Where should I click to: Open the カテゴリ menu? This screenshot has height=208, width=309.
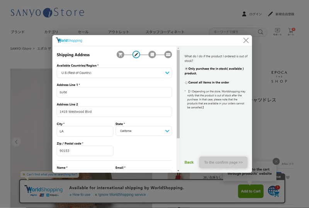tap(51, 32)
